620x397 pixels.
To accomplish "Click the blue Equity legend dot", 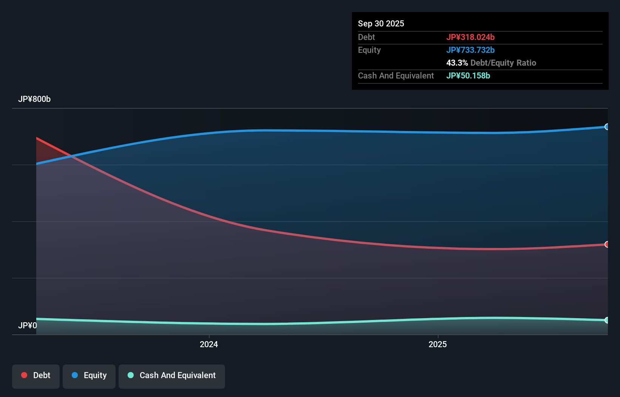I will click(x=75, y=375).
